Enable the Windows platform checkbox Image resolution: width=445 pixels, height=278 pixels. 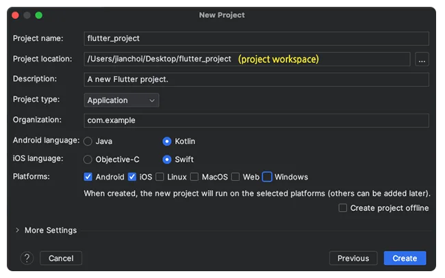pos(267,177)
